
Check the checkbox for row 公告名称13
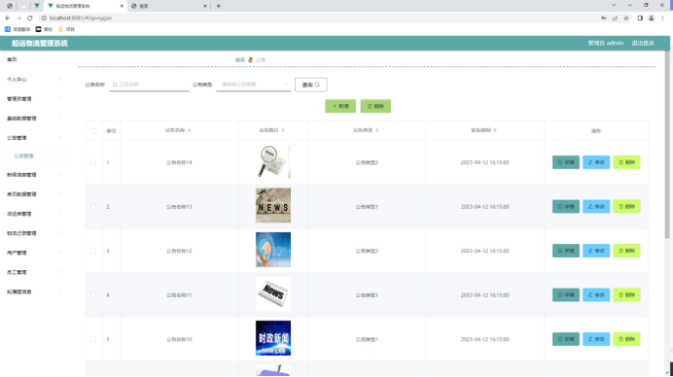point(93,207)
